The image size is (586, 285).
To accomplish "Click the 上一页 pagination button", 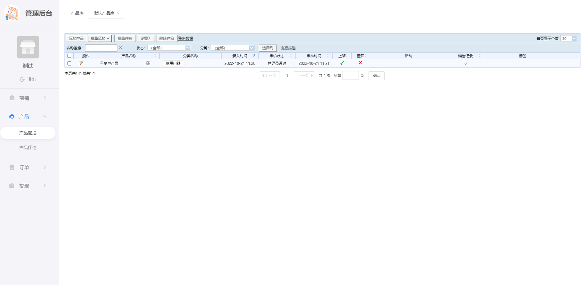I will tap(270, 75).
